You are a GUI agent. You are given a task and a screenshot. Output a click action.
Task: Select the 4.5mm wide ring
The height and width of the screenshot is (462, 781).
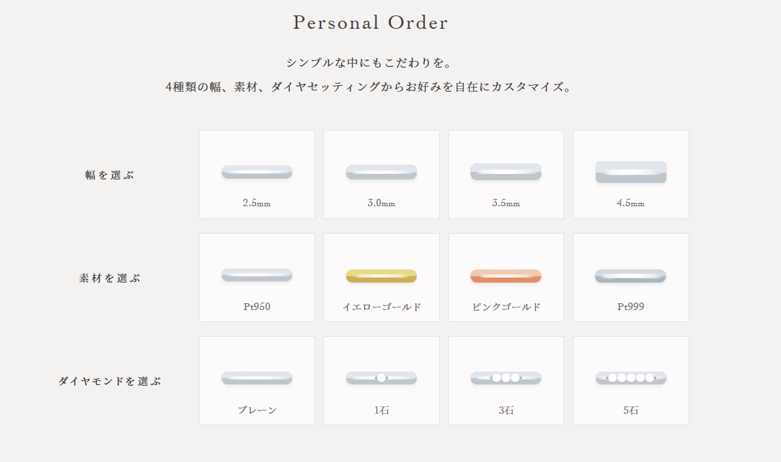630,175
